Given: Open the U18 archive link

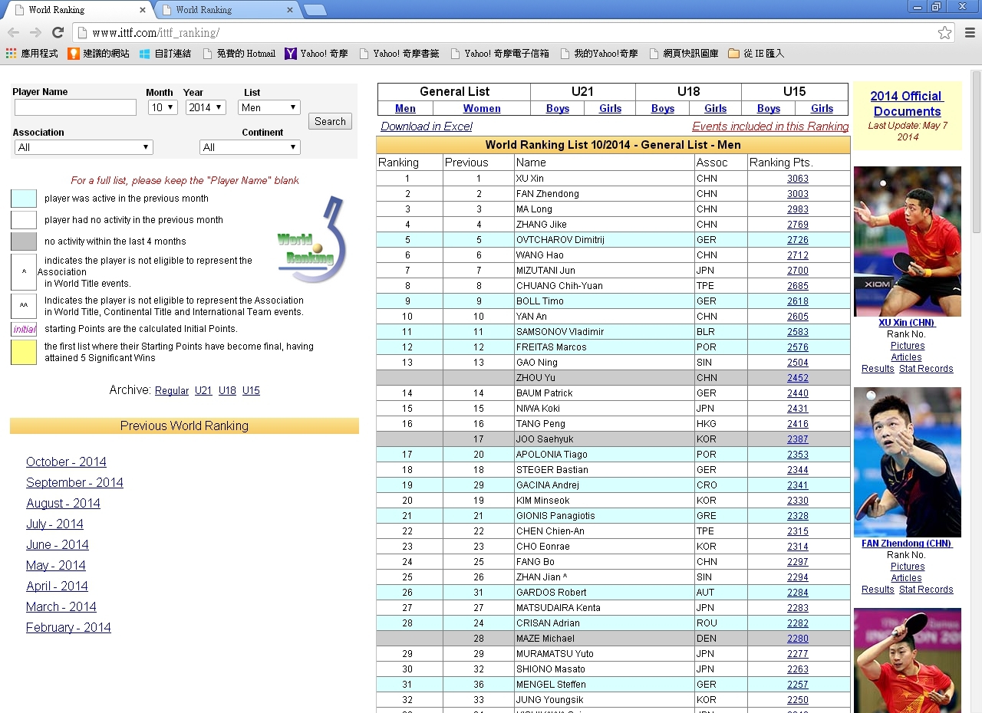Looking at the screenshot, I should click(227, 391).
